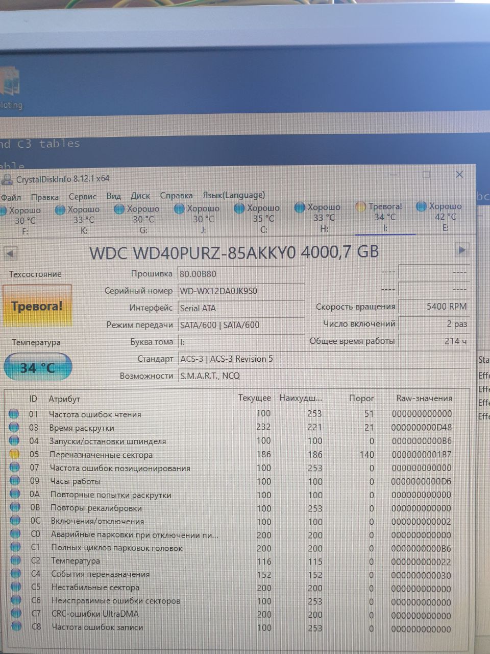Open the Язык(Language) menu
The height and width of the screenshot is (654, 490).
234,195
